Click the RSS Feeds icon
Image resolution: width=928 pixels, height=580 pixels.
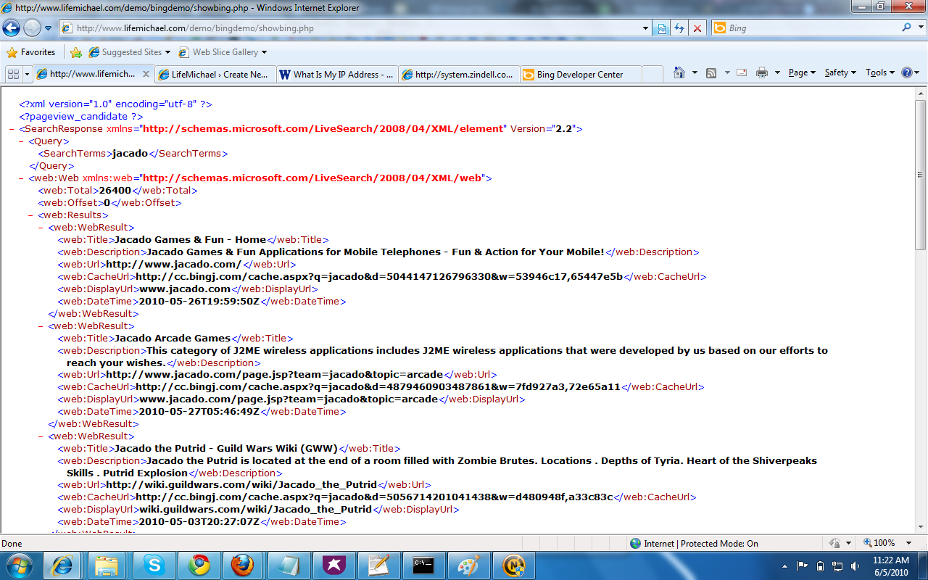click(x=711, y=72)
